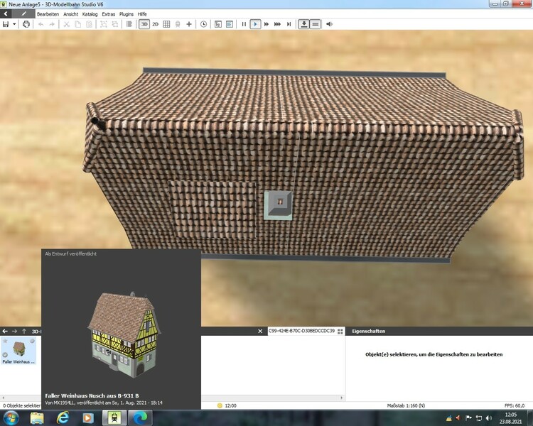The width and height of the screenshot is (533, 426).
Task: Select the pencil edit mode button
Action: click(23, 14)
